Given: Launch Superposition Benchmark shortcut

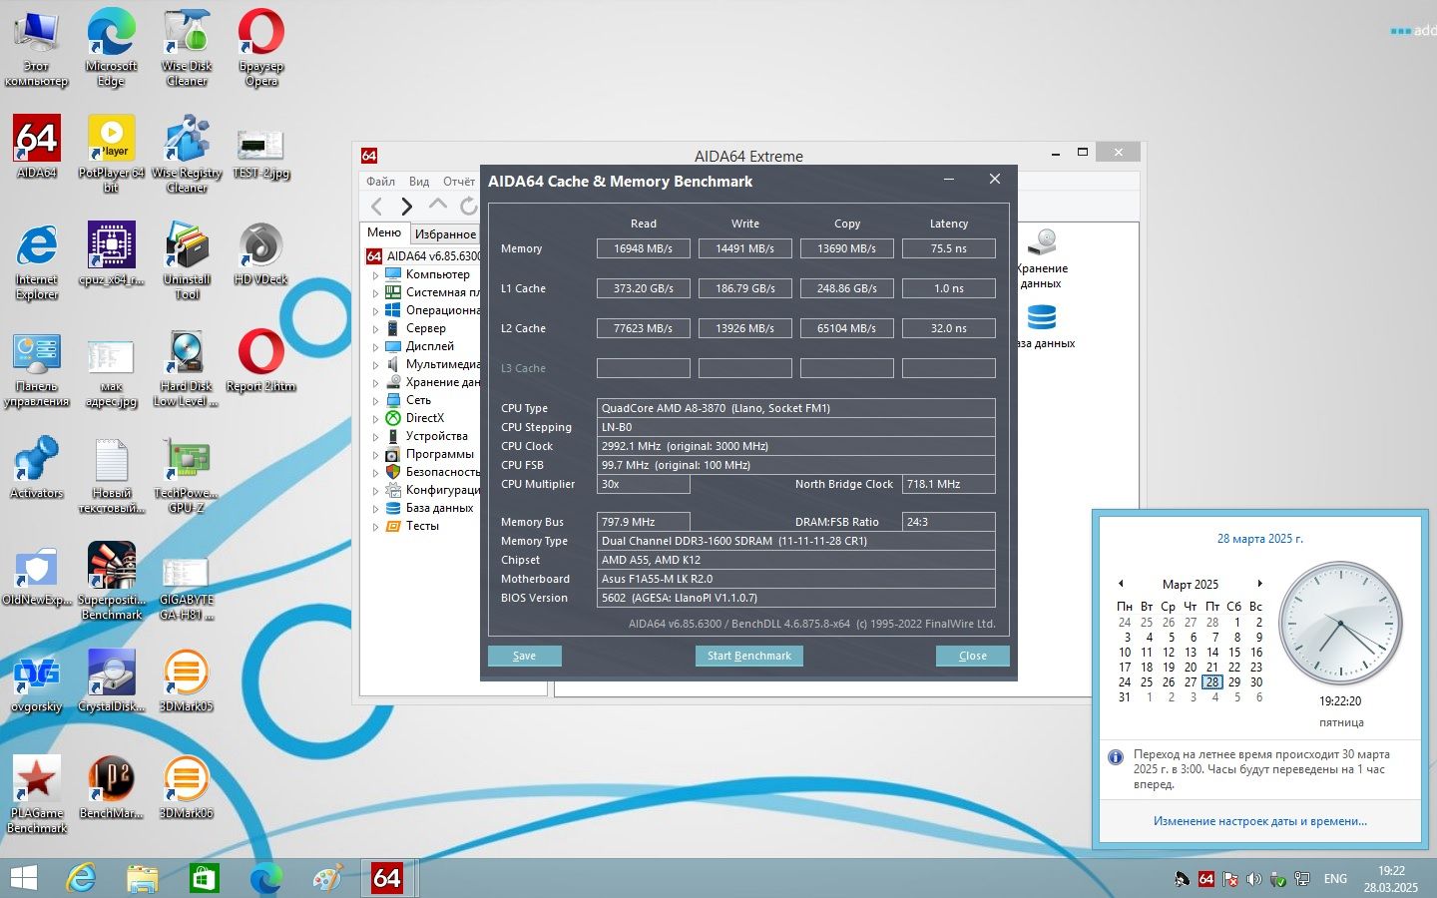Looking at the screenshot, I should tap(111, 581).
